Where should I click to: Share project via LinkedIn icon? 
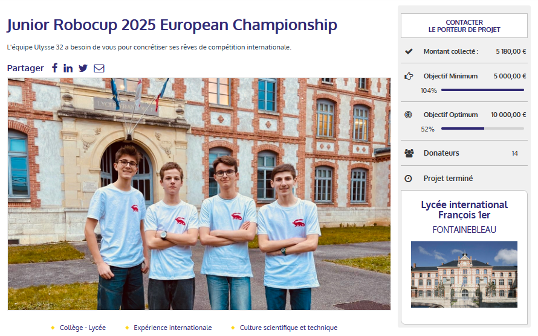coord(68,68)
